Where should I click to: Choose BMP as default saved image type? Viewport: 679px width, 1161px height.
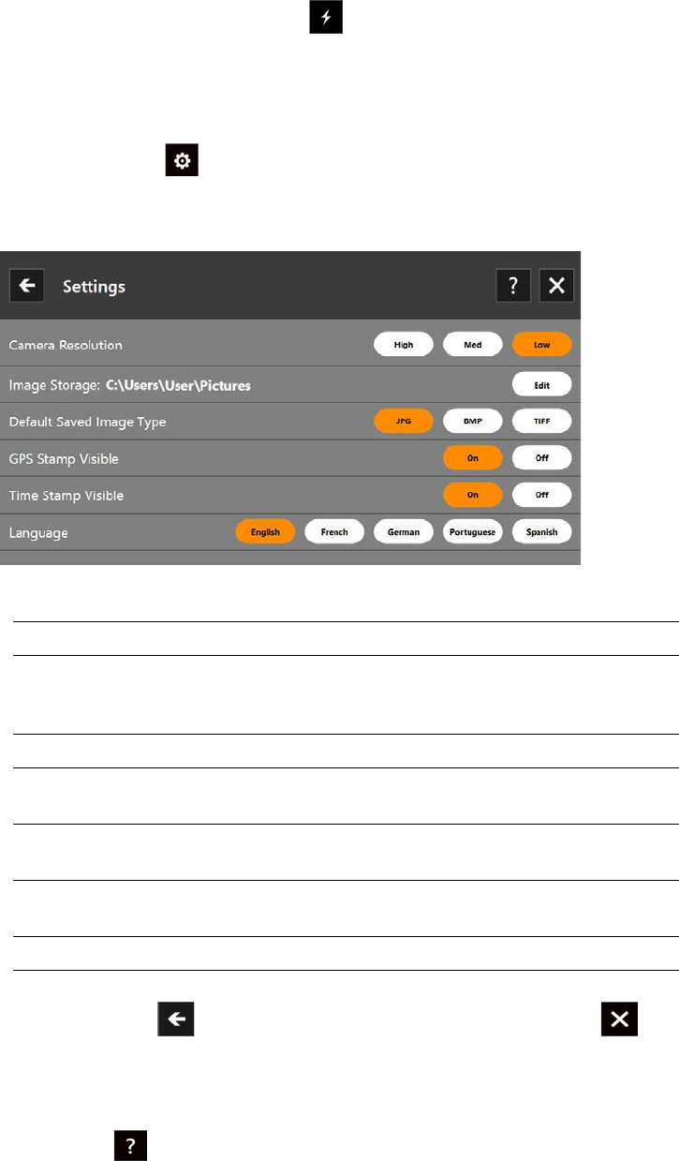tap(473, 422)
